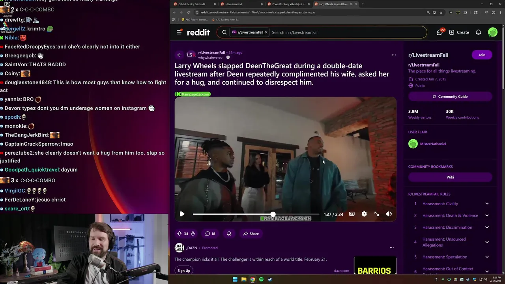Open Chrome apps grid in bookmarks bar

pyautogui.click(x=174, y=20)
